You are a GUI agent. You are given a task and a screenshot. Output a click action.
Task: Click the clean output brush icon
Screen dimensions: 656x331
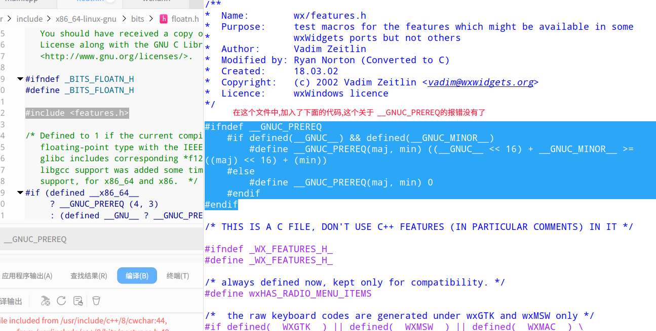(78, 301)
